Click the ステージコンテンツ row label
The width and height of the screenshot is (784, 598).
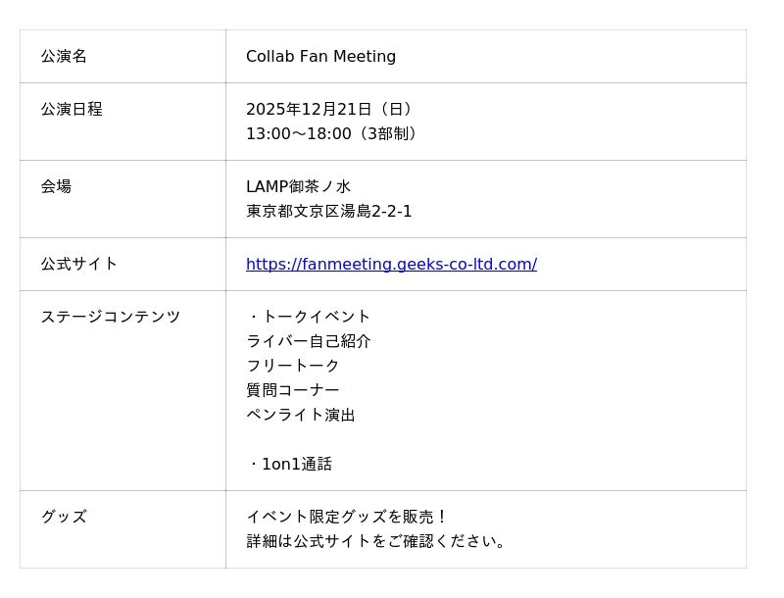111,317
